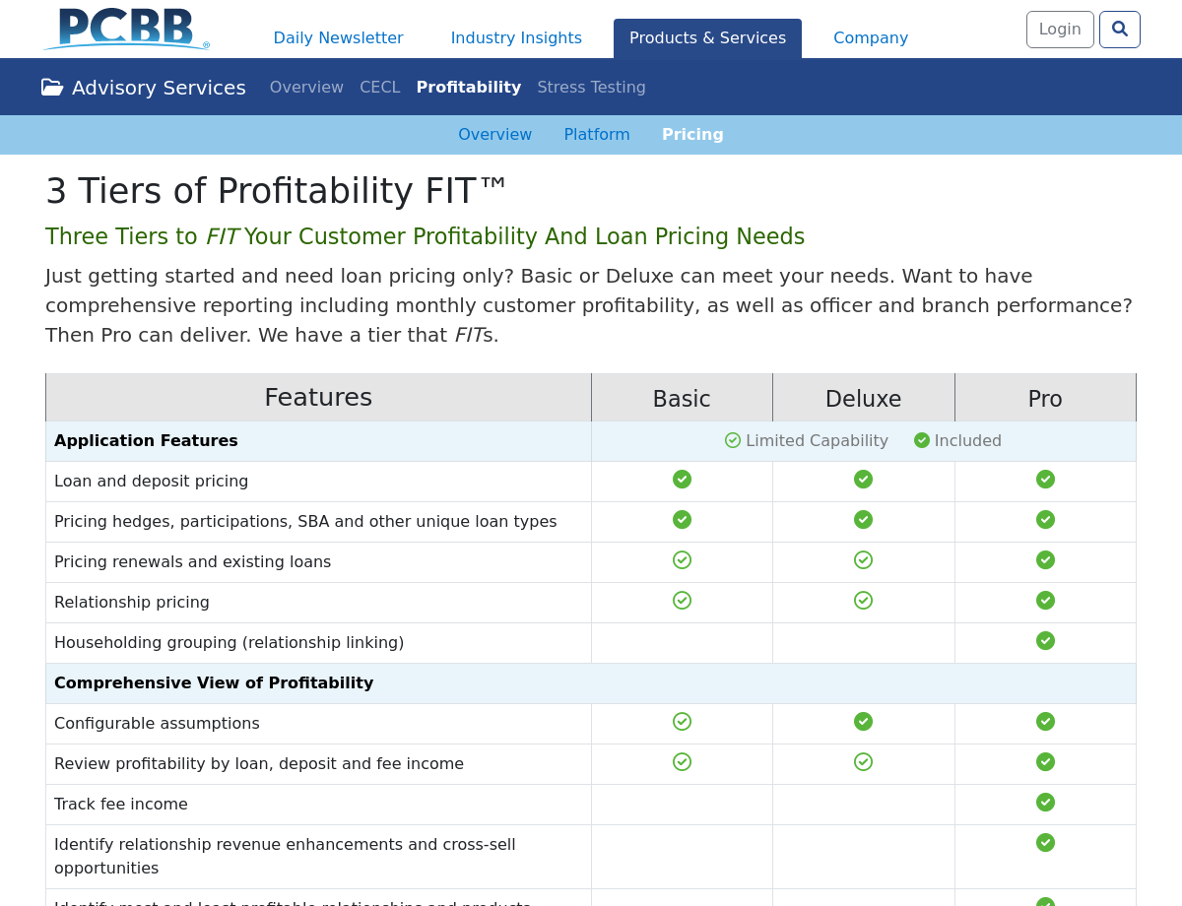Viewport: 1182px width, 906px height.
Task: Open the CECL section
Action: (380, 87)
